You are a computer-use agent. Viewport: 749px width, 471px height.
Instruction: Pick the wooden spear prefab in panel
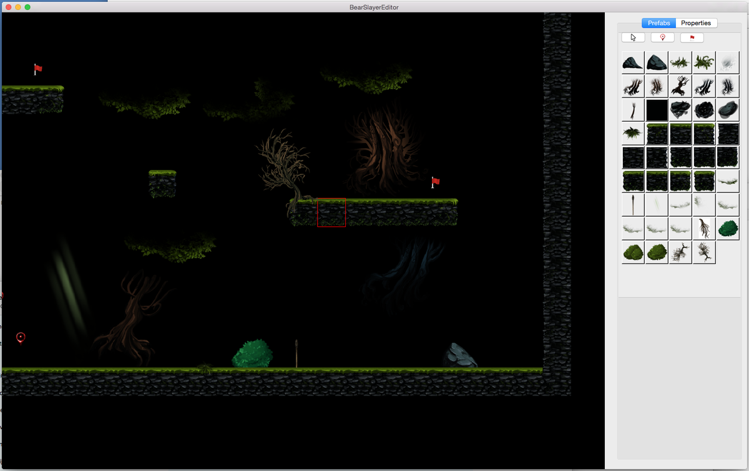[633, 205]
